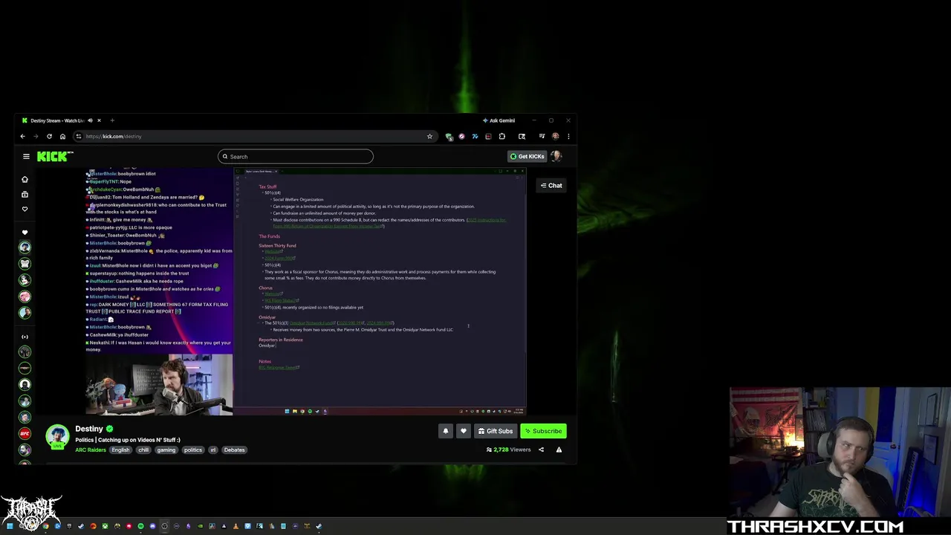Viewport: 951px width, 535px height.
Task: Click notification bell for Destiny
Action: click(x=446, y=431)
